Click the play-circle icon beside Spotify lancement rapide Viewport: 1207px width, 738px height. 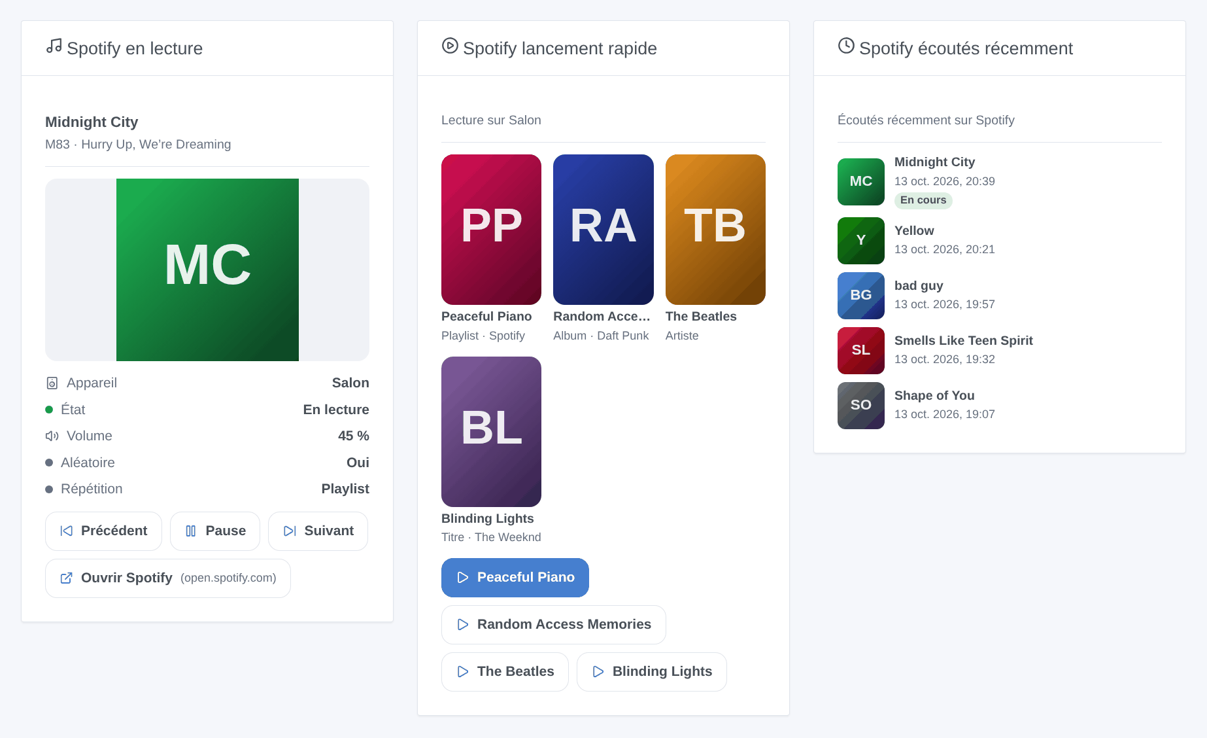point(450,46)
